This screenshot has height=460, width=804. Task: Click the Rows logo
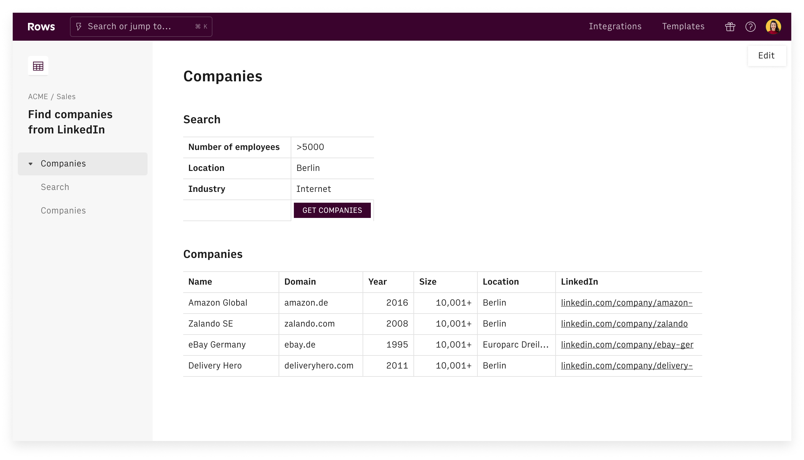41,27
